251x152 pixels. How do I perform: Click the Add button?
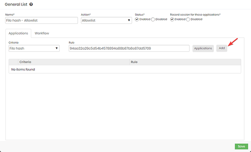click(x=222, y=48)
